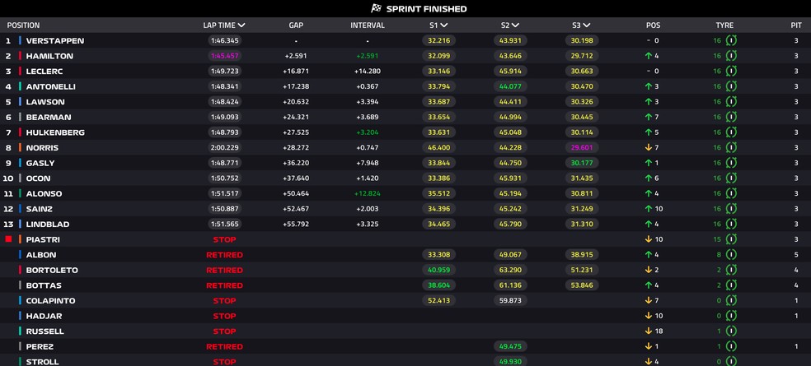Click the tyre icon in Hulkenberg's row
Viewport: 811px width, 366px height.
(731, 132)
